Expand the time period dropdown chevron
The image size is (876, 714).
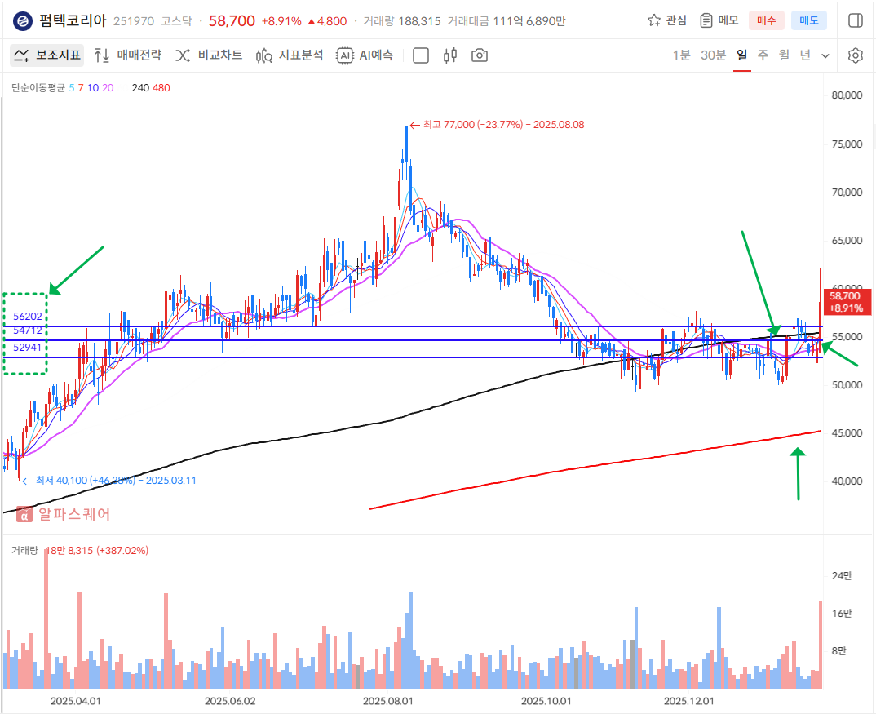[825, 55]
